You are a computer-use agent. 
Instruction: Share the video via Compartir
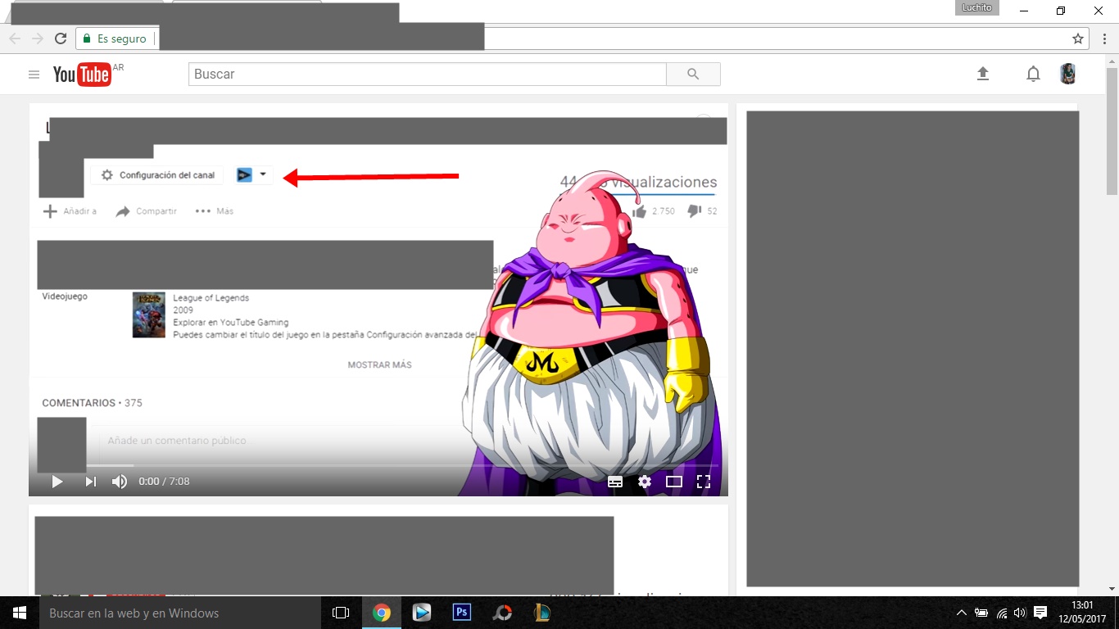pos(146,211)
